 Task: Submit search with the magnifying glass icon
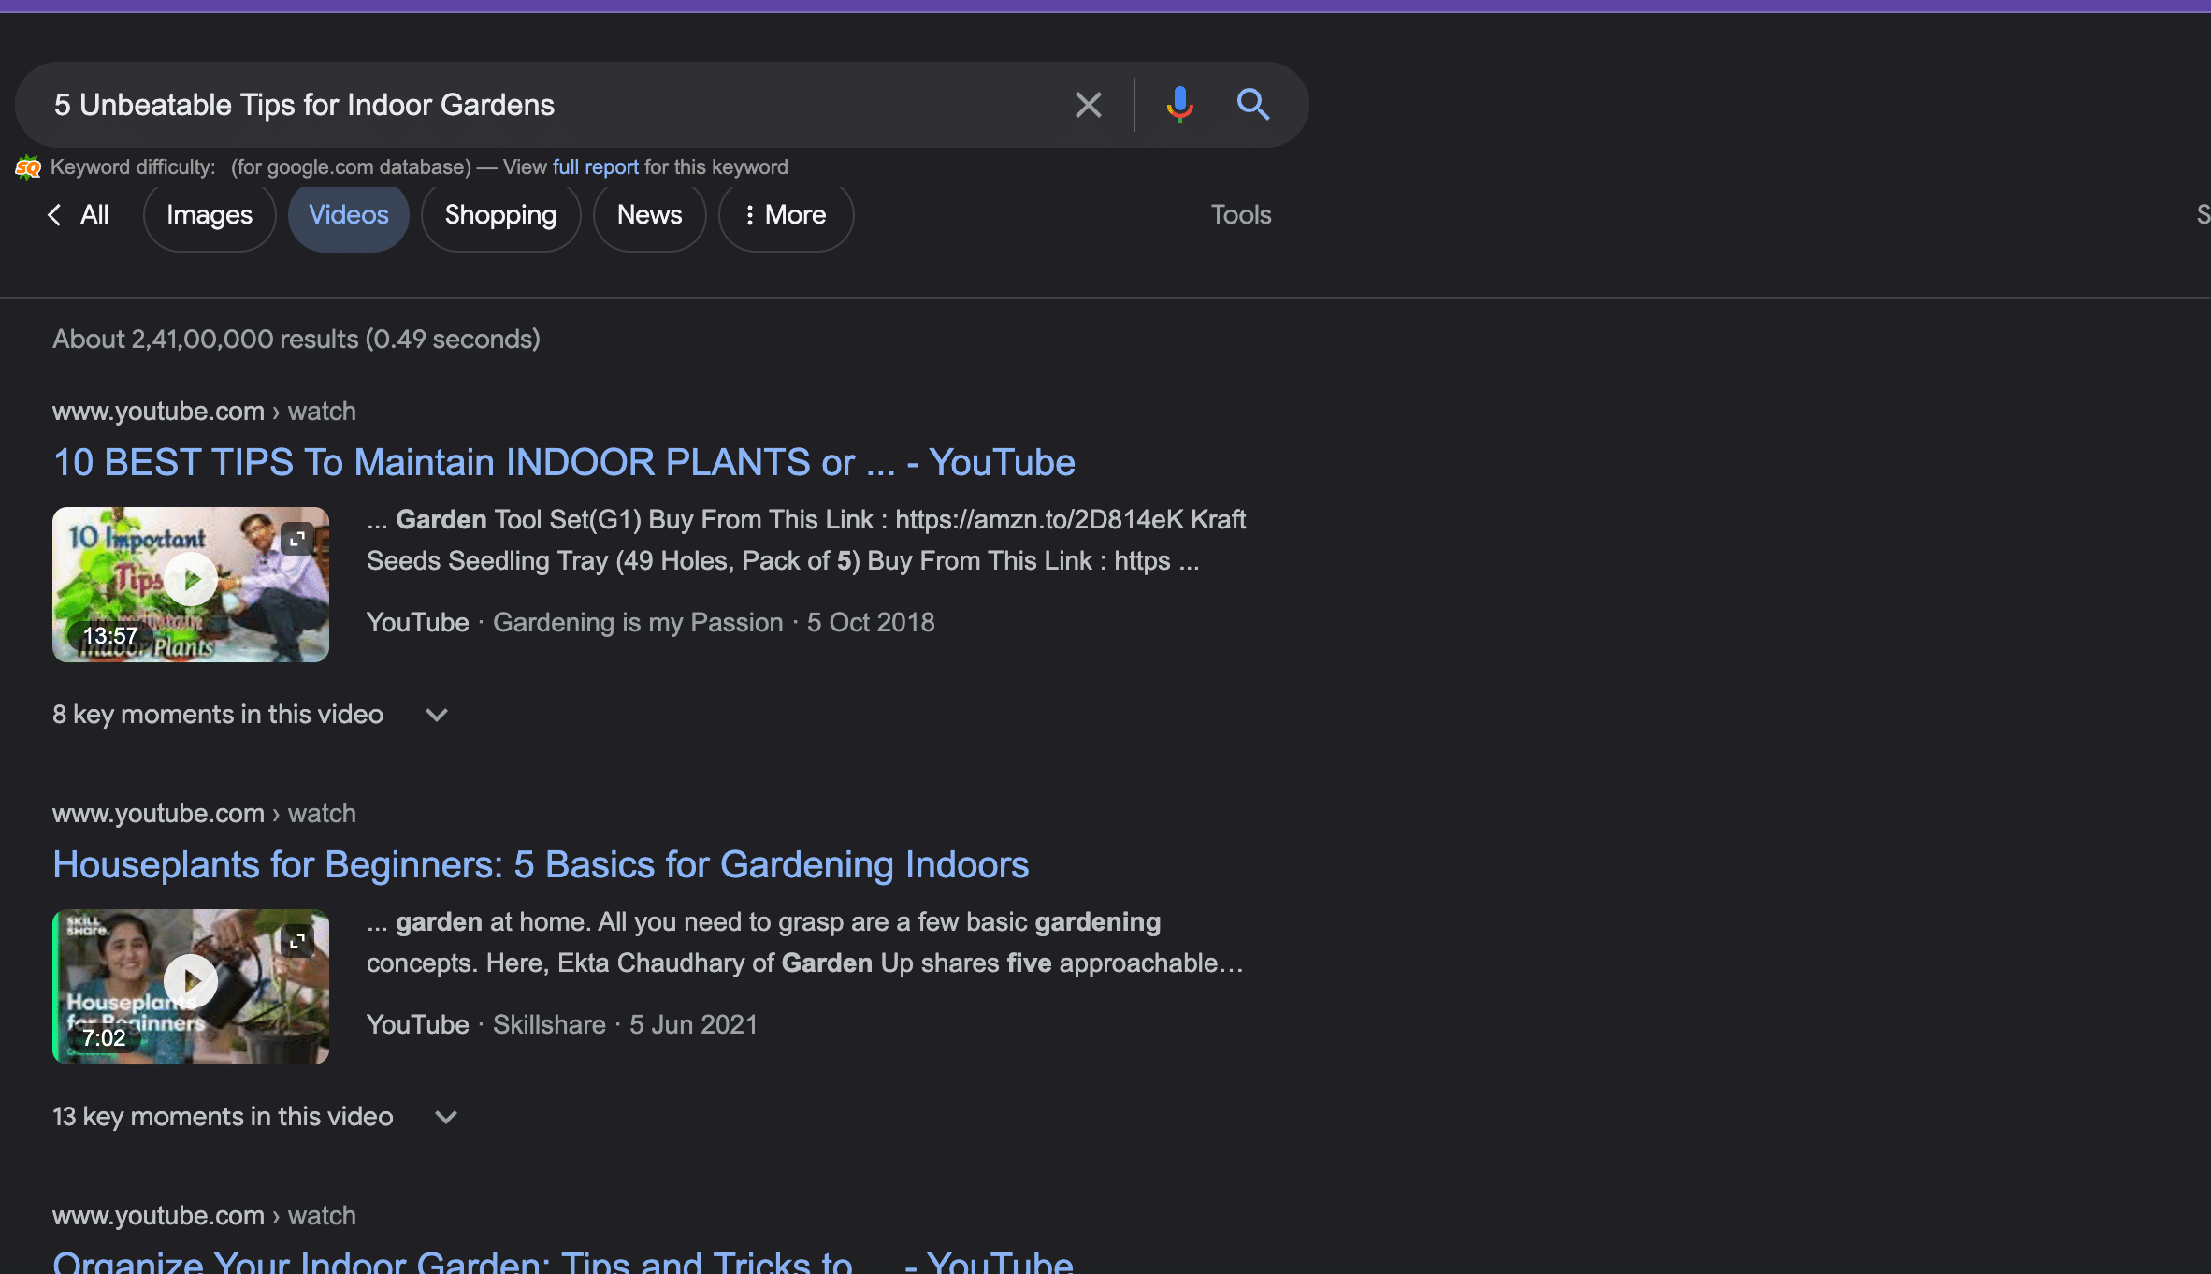coord(1253,105)
